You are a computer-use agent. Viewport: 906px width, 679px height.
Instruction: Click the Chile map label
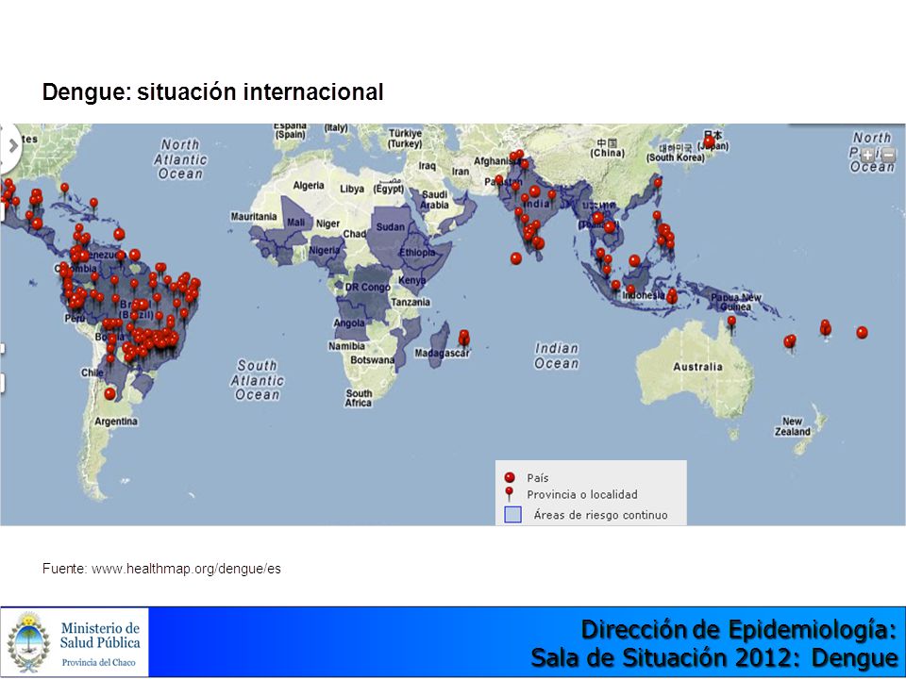click(x=92, y=373)
